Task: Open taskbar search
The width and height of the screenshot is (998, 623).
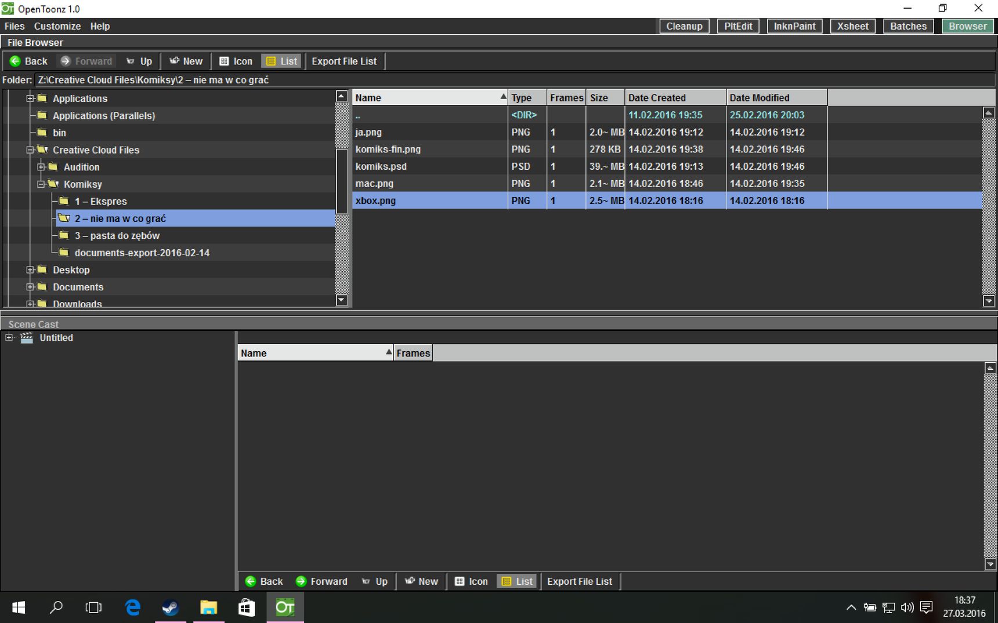Action: (x=56, y=607)
